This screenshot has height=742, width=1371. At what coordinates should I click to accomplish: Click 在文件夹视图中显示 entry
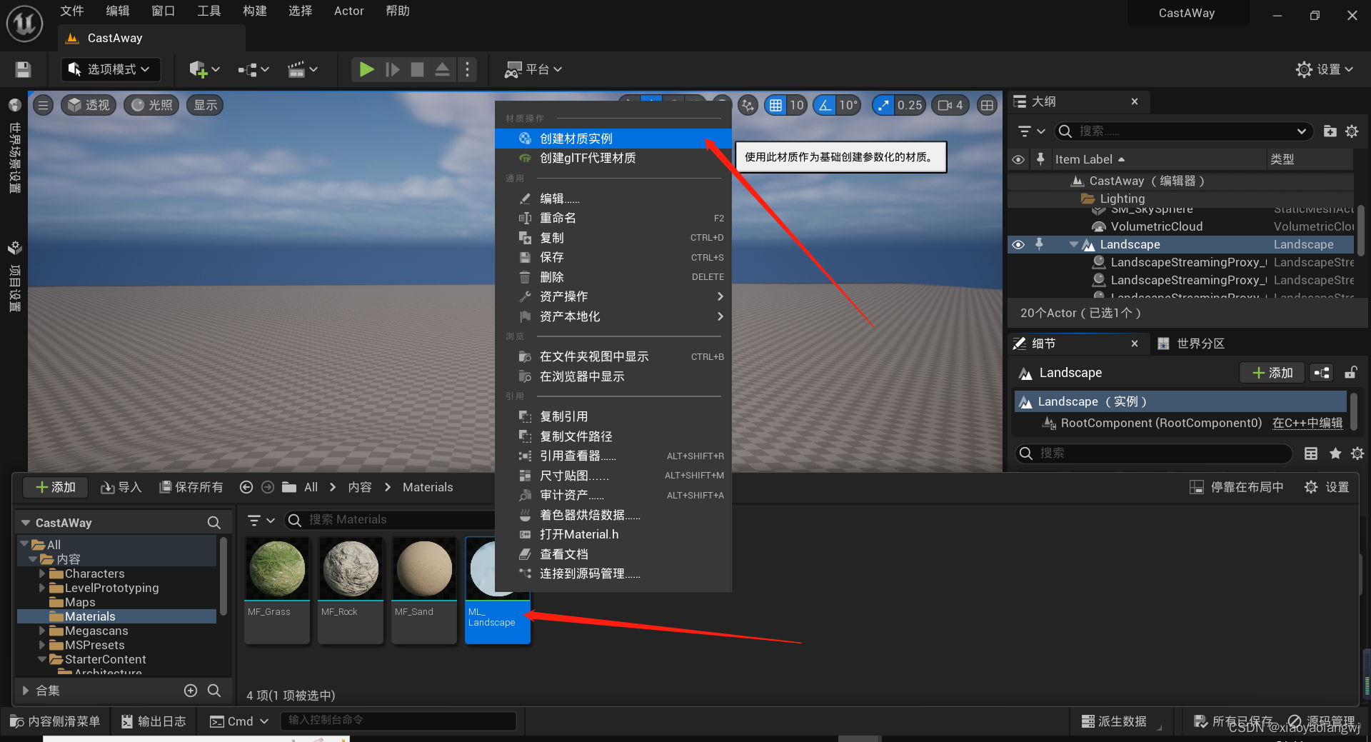(x=613, y=356)
